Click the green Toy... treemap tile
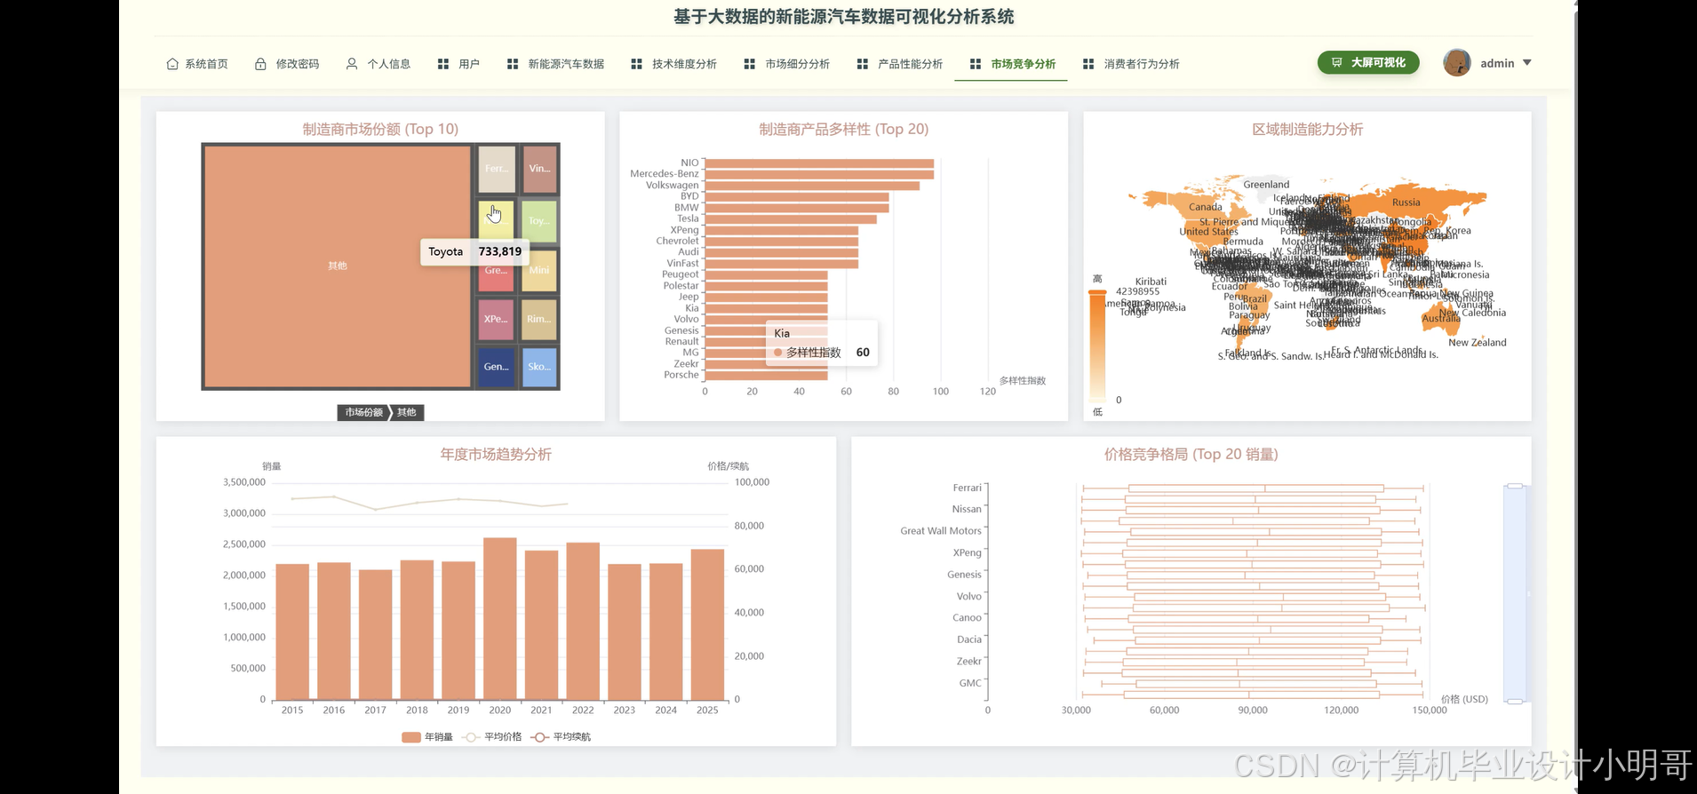The image size is (1697, 794). [x=539, y=221]
